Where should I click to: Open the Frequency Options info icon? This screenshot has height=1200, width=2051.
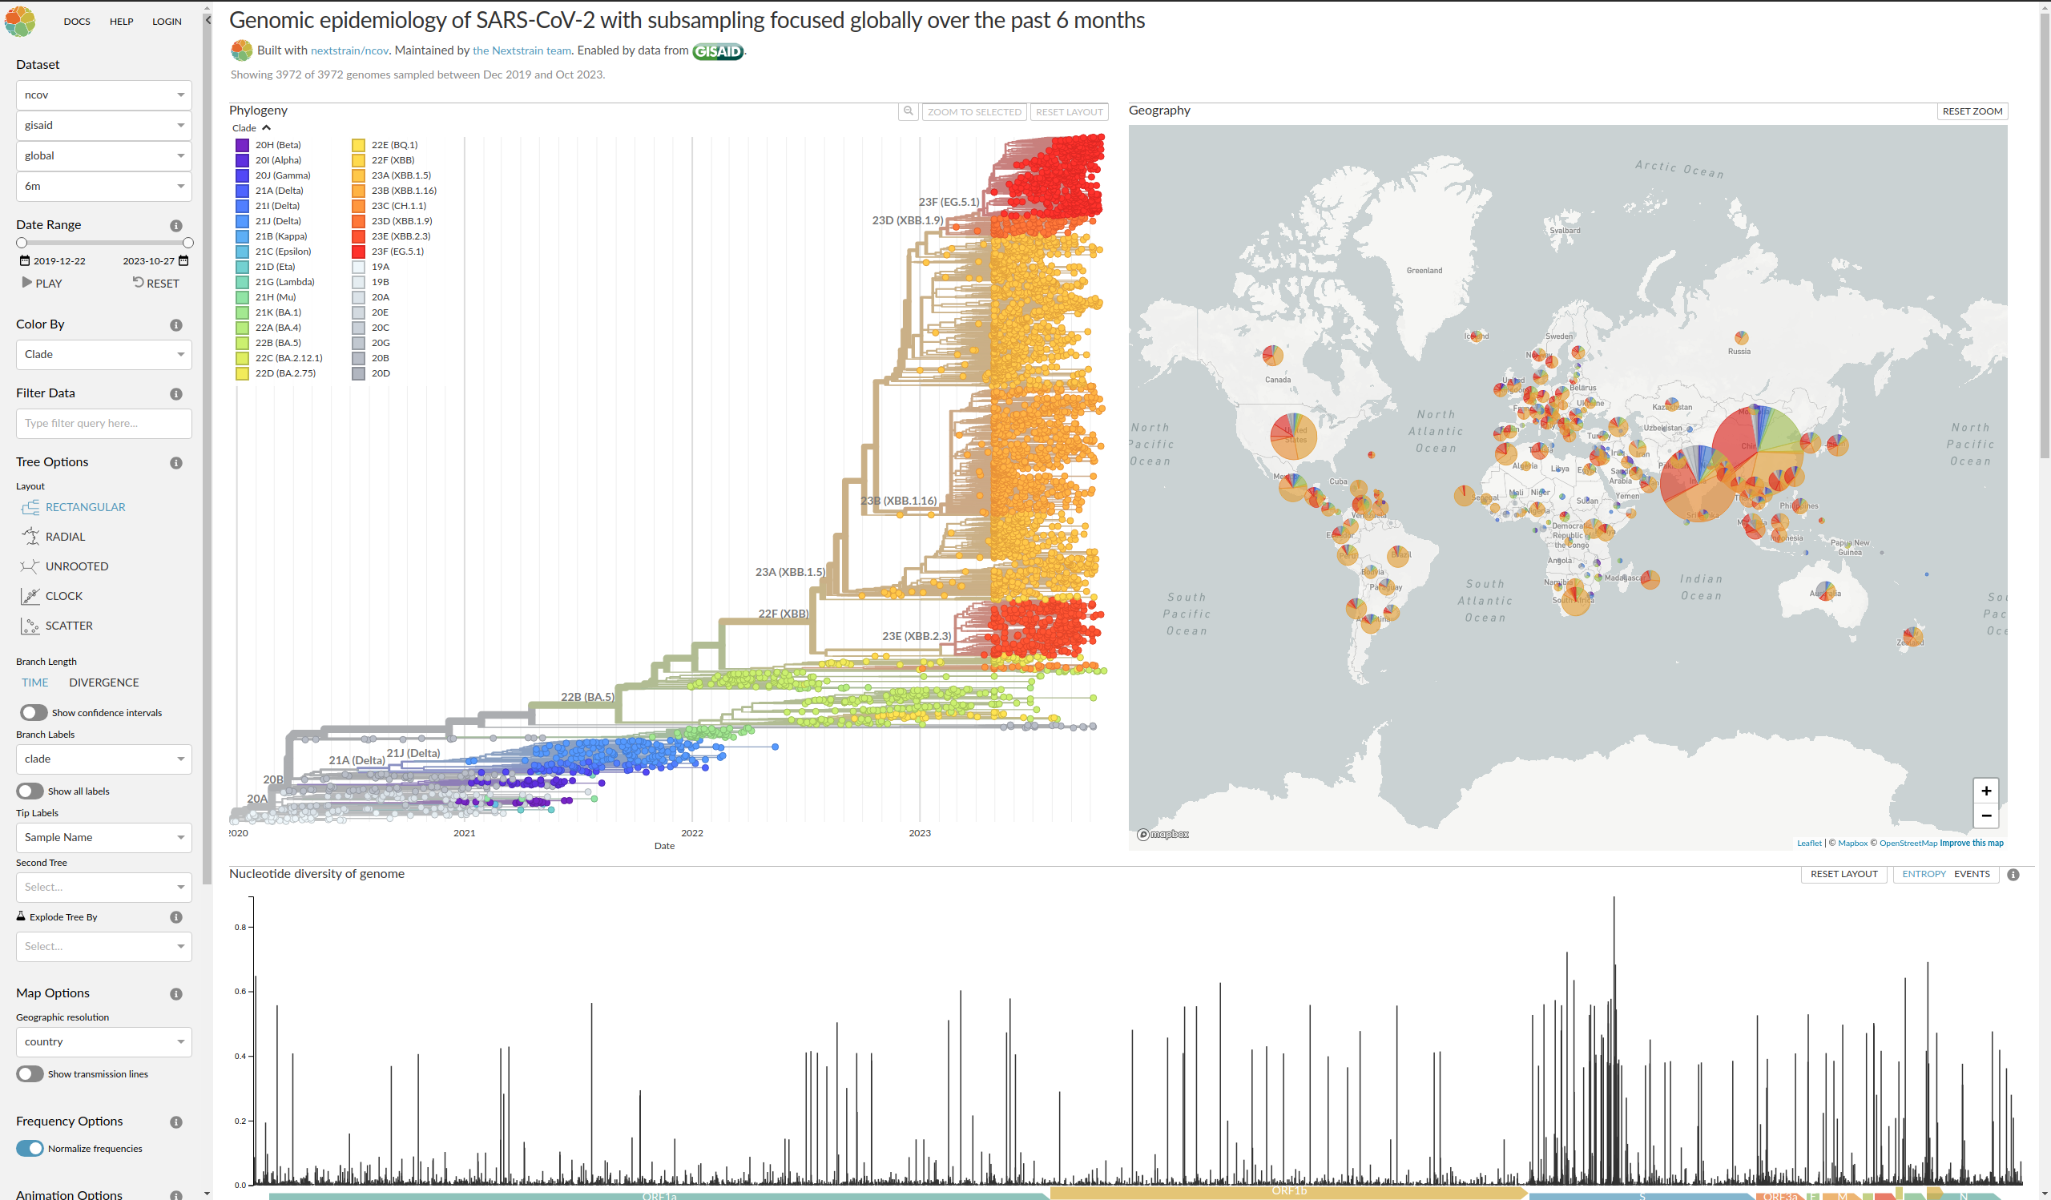click(x=175, y=1122)
